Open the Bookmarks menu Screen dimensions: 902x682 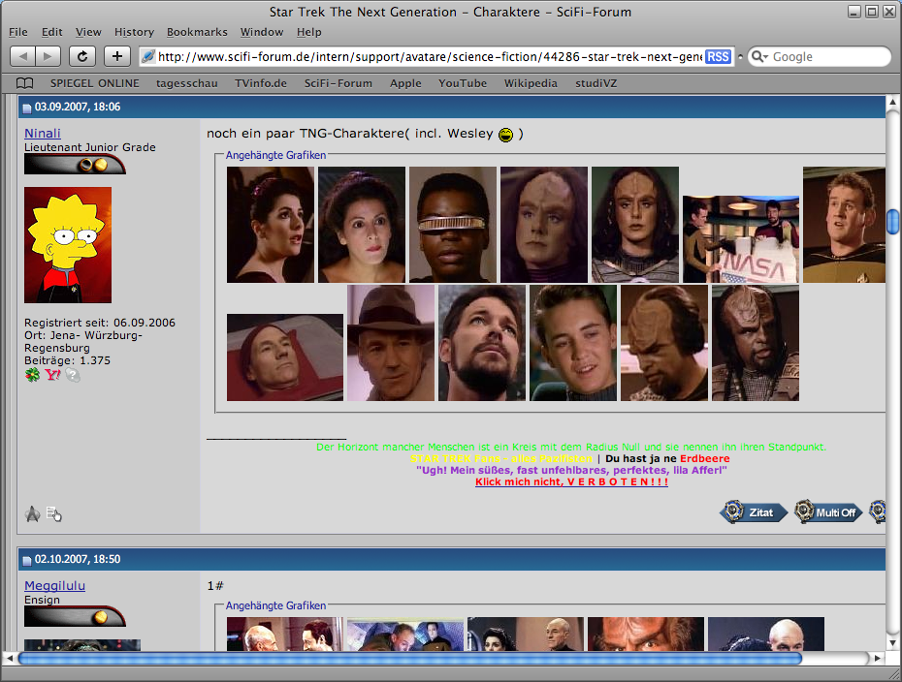196,32
